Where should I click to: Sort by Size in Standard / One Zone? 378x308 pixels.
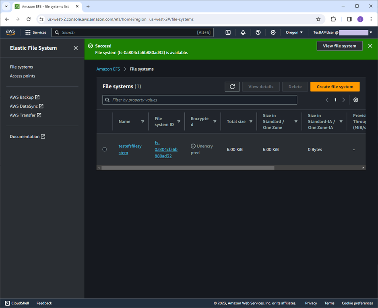(x=296, y=122)
